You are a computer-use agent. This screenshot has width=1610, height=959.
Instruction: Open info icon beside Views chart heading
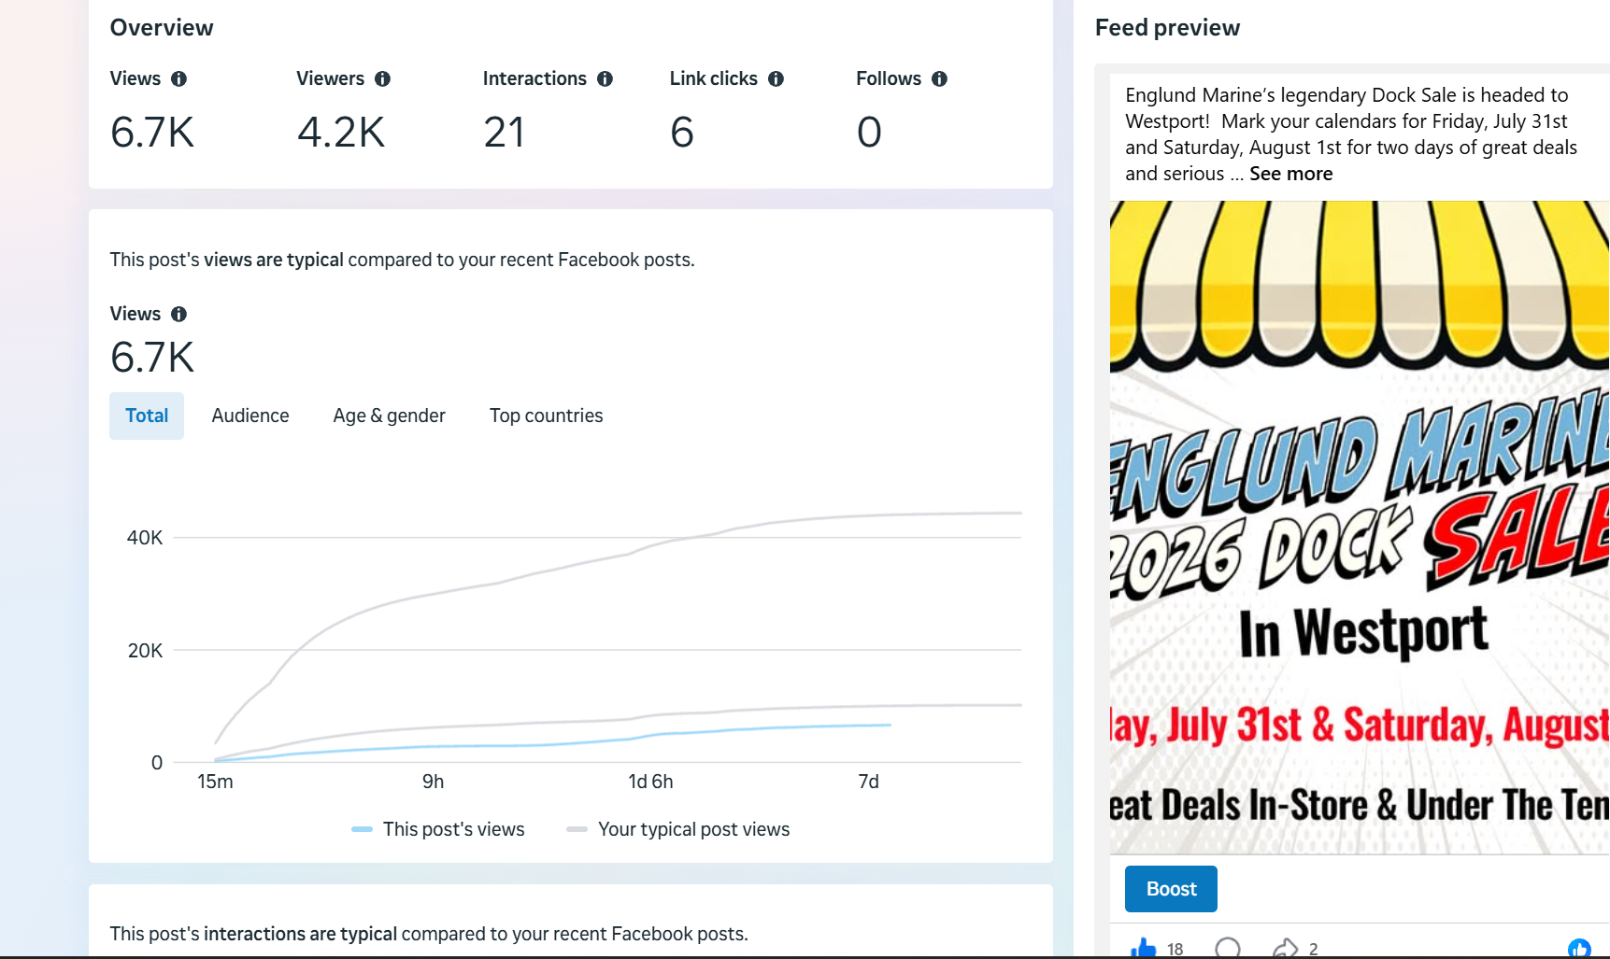point(178,315)
